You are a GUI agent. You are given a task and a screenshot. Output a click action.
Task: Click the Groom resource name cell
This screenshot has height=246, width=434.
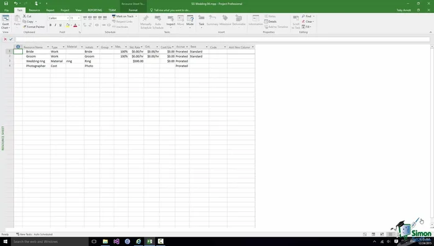[36, 56]
